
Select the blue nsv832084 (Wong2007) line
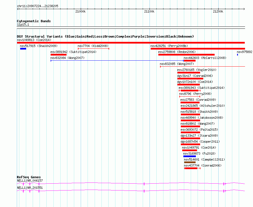117,61
